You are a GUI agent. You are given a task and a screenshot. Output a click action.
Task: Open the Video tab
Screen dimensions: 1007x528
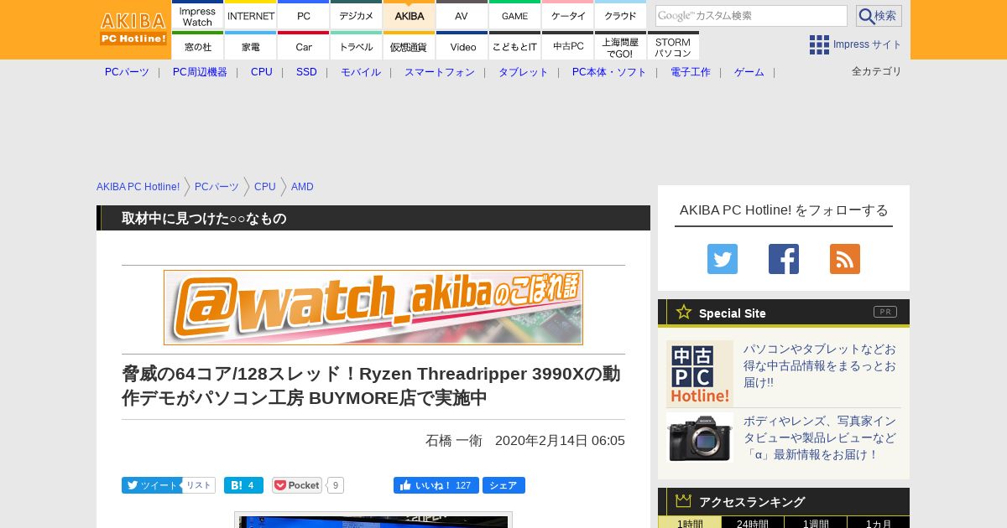click(462, 45)
